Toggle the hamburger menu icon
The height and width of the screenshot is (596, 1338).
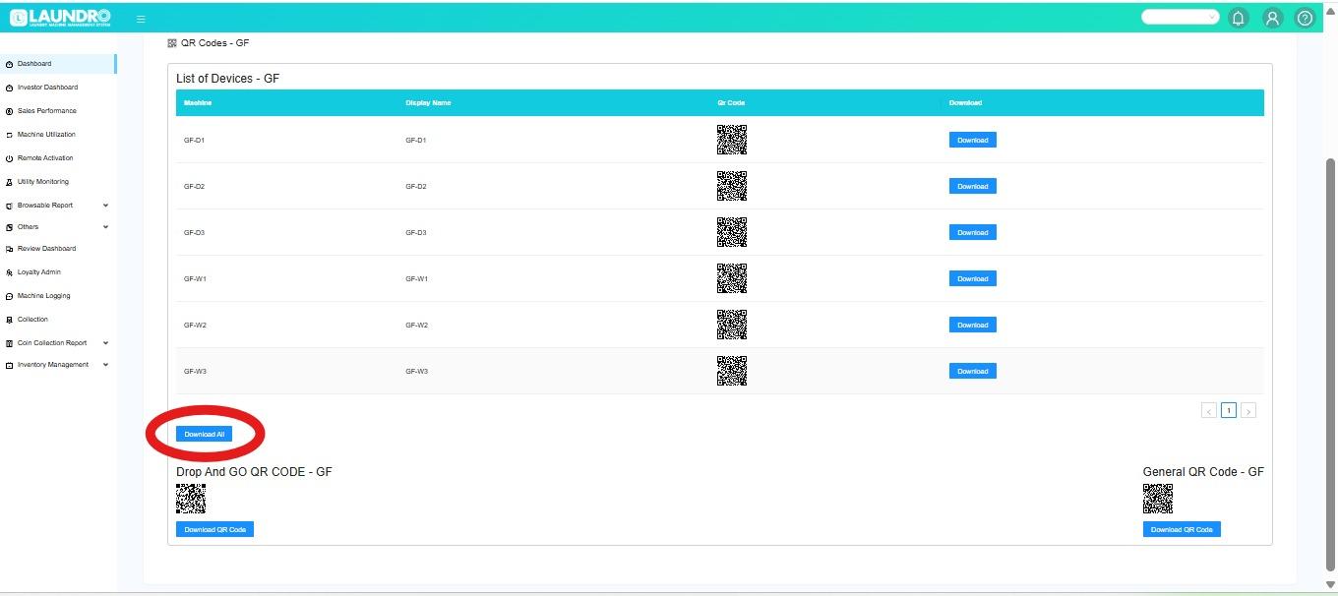click(x=141, y=19)
